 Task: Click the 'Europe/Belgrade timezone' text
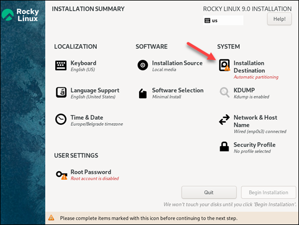tap(97, 124)
